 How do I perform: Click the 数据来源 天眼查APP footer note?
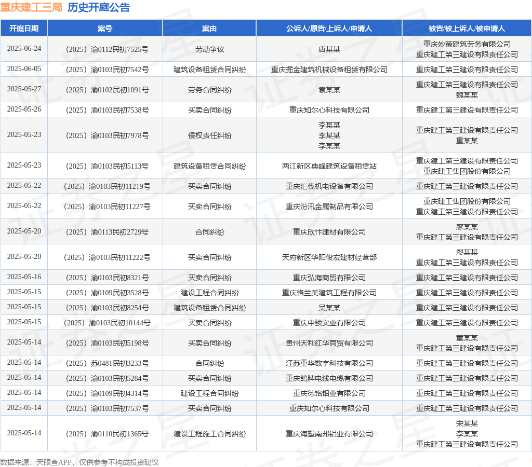point(79,462)
